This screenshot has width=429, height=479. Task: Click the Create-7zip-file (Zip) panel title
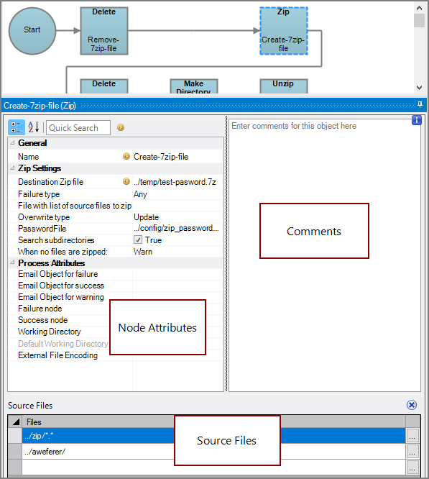[40, 106]
